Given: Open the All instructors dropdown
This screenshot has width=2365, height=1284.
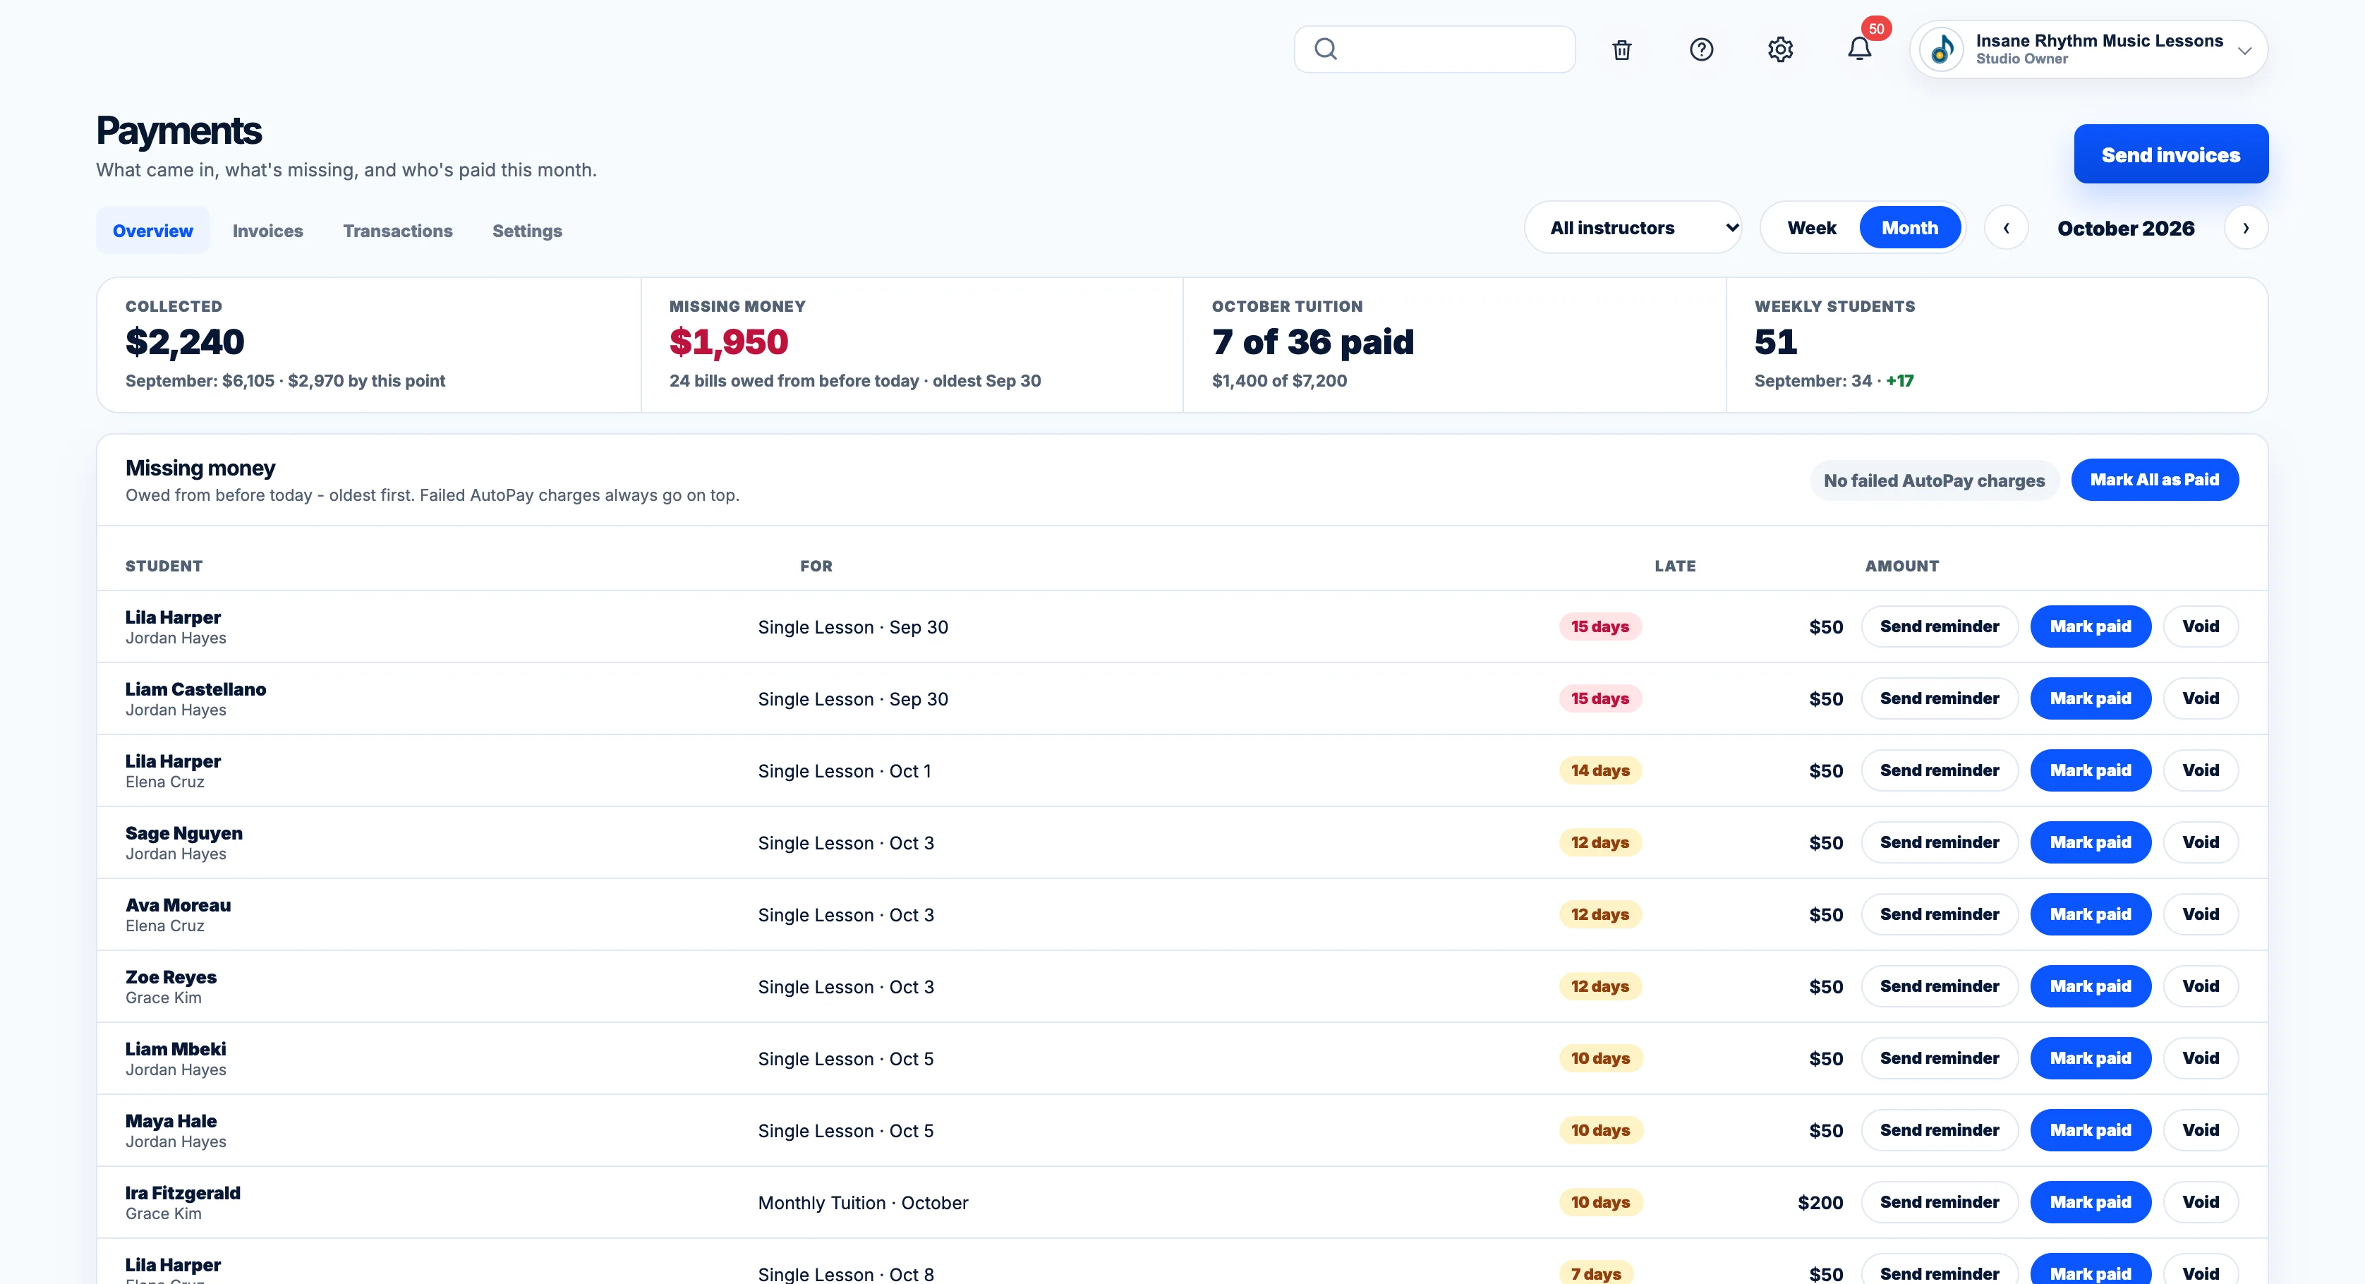Looking at the screenshot, I should pos(1633,229).
